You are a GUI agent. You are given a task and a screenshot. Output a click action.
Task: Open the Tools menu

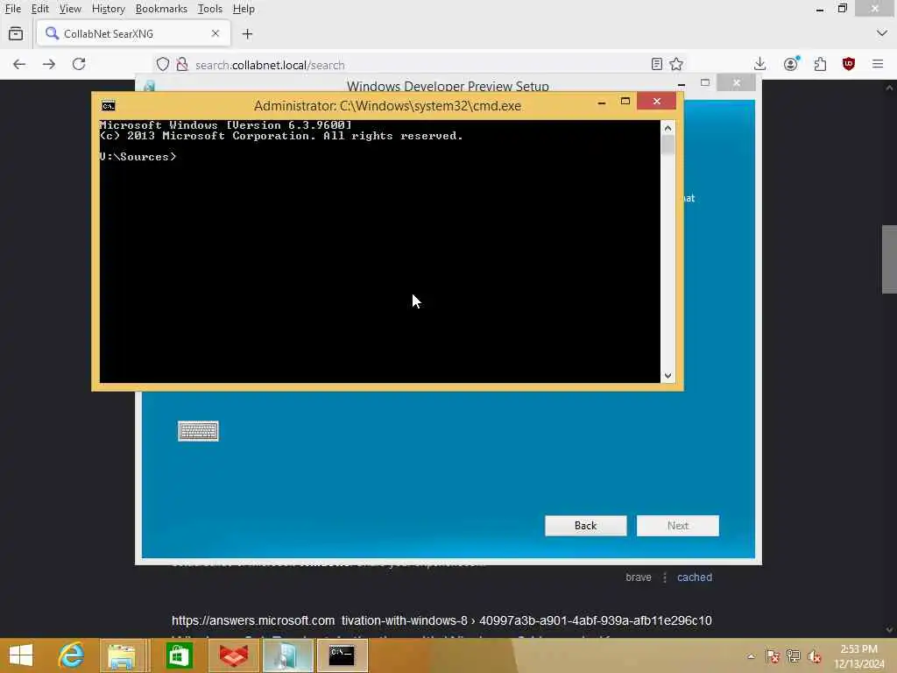pos(210,9)
